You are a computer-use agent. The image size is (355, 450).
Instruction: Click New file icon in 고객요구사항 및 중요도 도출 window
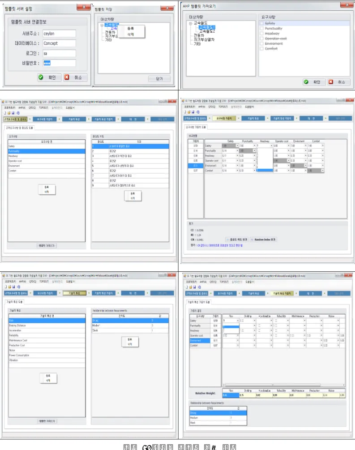[x=5, y=113]
